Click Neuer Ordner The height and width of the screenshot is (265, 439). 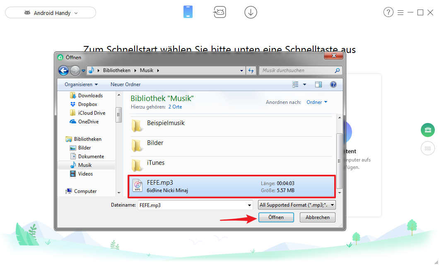[125, 84]
